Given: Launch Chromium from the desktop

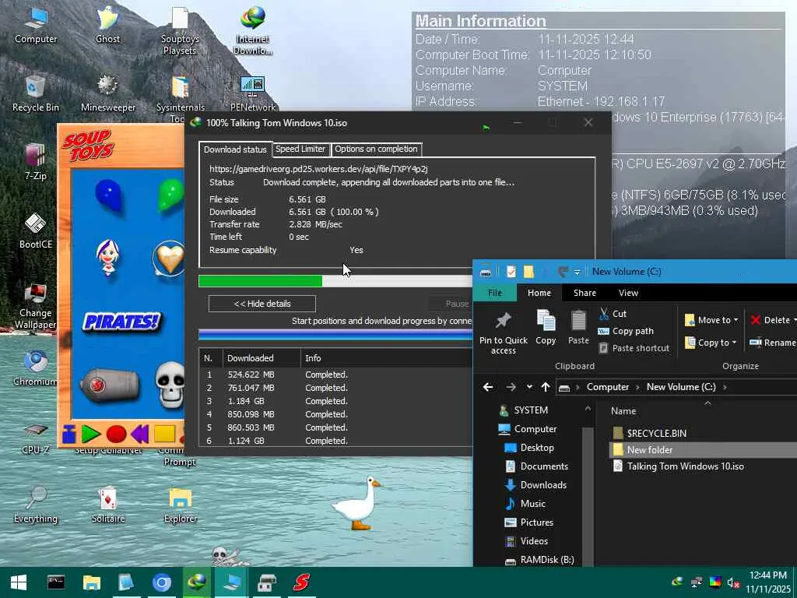Looking at the screenshot, I should (36, 368).
